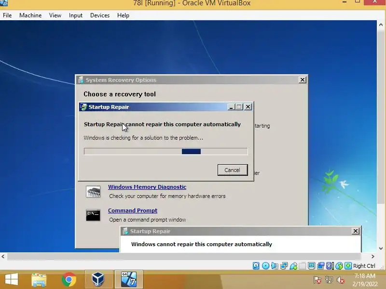Click the USB devices status icon
386x289 pixels.
point(293,266)
